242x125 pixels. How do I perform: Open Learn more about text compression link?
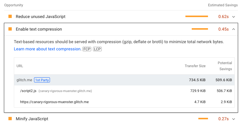[47, 49]
